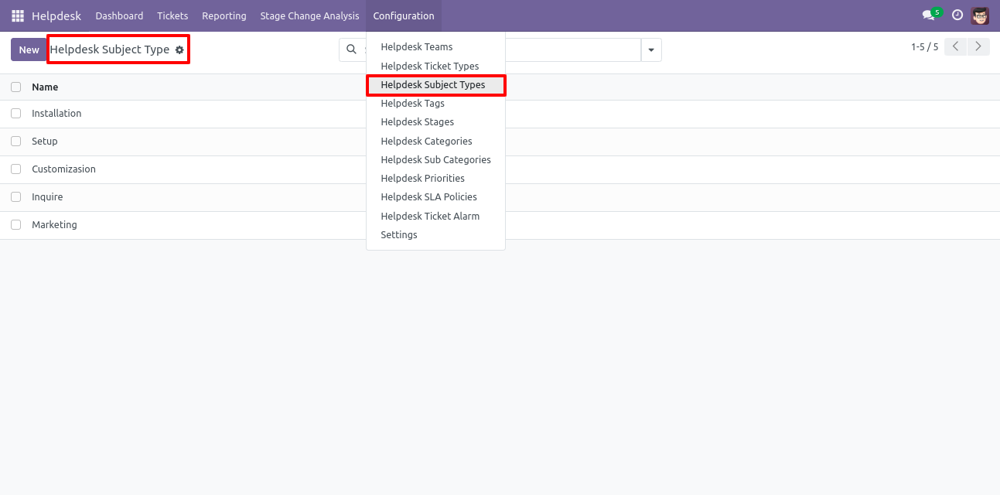The image size is (1000, 495).
Task: Open the activities clock icon
Action: point(957,15)
